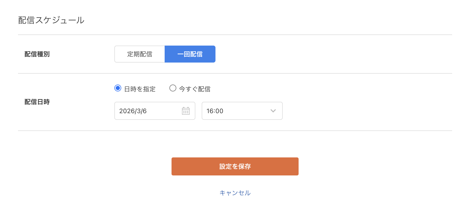Enable scheduled date and time delivery
This screenshot has width=468, height=203.
pyautogui.click(x=118, y=88)
